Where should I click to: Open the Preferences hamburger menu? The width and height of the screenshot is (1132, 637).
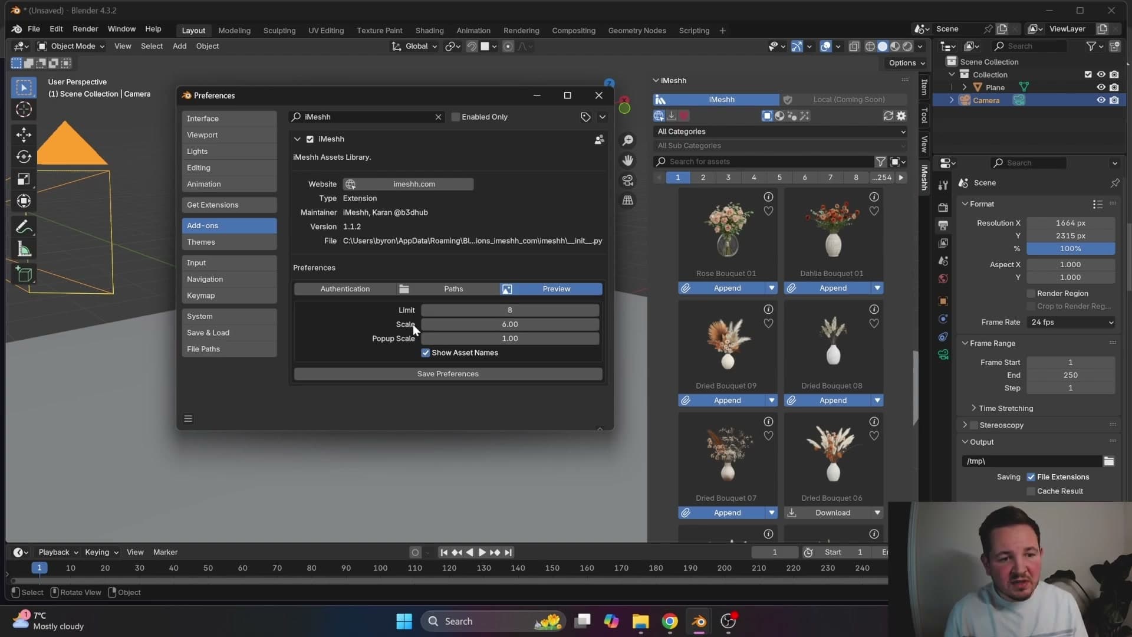(x=188, y=419)
